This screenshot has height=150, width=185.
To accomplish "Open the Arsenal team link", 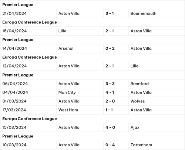I will tap(66, 48).
